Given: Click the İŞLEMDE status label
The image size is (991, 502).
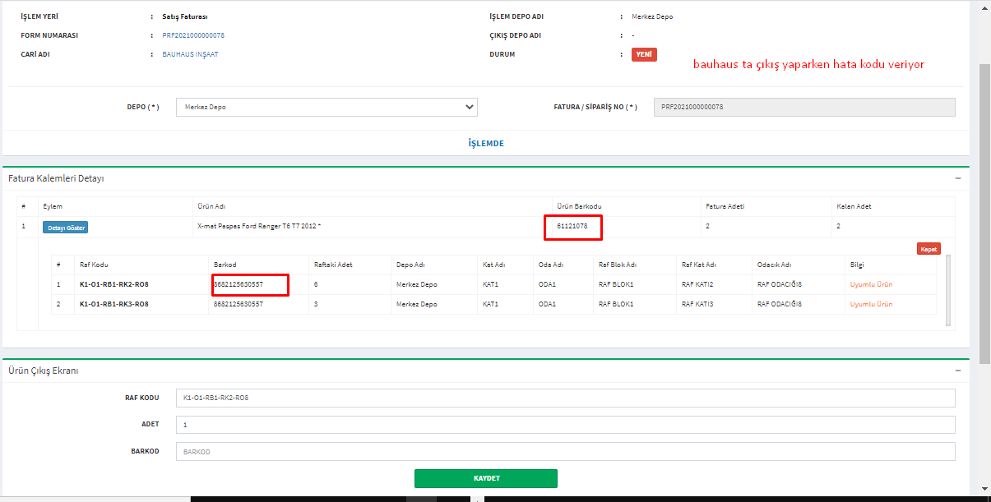Looking at the screenshot, I should tap(485, 143).
